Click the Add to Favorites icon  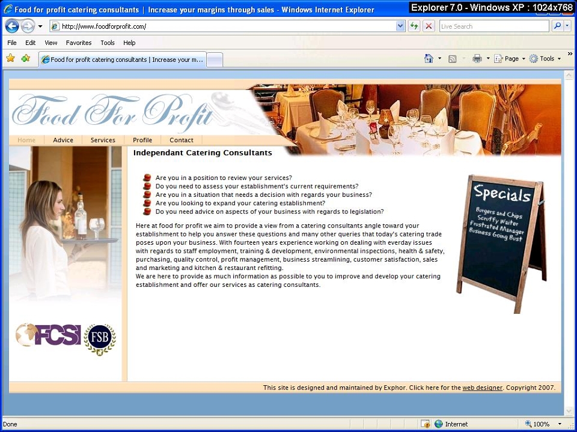click(x=25, y=58)
